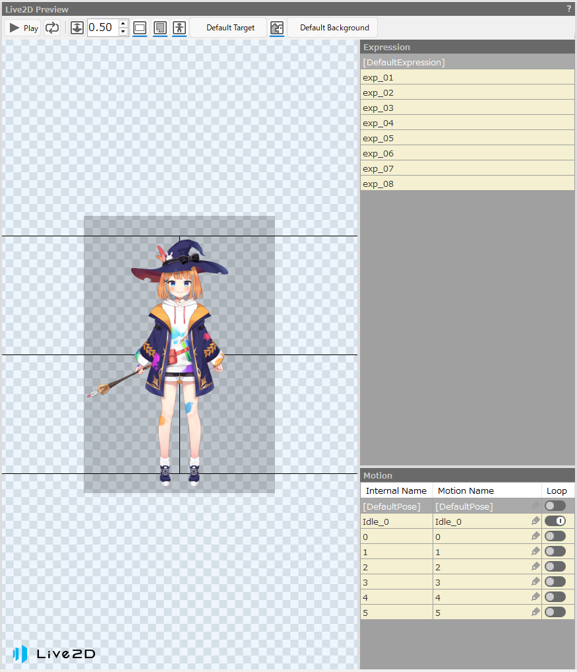Click the edit pencil icon for motion 1
The image size is (577, 672).
(535, 551)
